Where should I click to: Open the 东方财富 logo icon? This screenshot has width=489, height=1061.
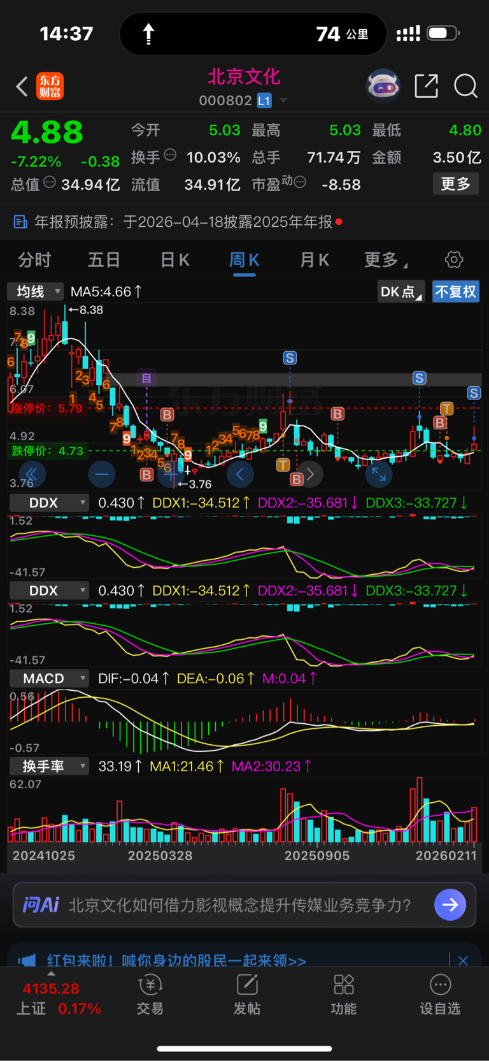[x=50, y=86]
